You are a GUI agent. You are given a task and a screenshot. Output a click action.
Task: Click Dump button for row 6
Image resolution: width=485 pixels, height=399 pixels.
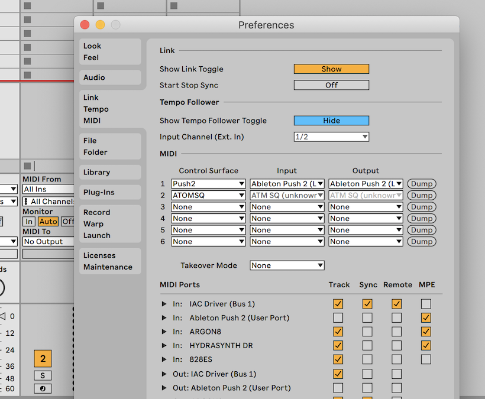422,241
